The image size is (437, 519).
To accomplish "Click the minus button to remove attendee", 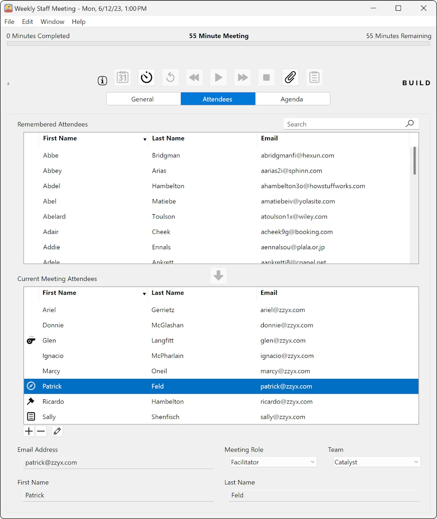I will [x=41, y=431].
